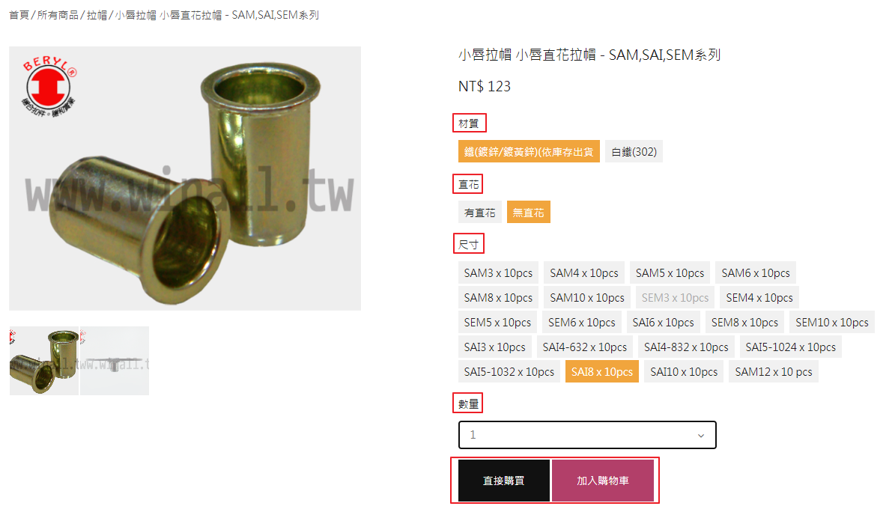The height and width of the screenshot is (518, 892).
Task: Open 拉帽 category breadcrumb
Action: 97,15
